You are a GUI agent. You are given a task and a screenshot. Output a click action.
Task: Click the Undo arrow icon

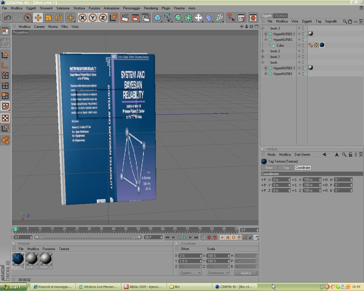pos(7,18)
